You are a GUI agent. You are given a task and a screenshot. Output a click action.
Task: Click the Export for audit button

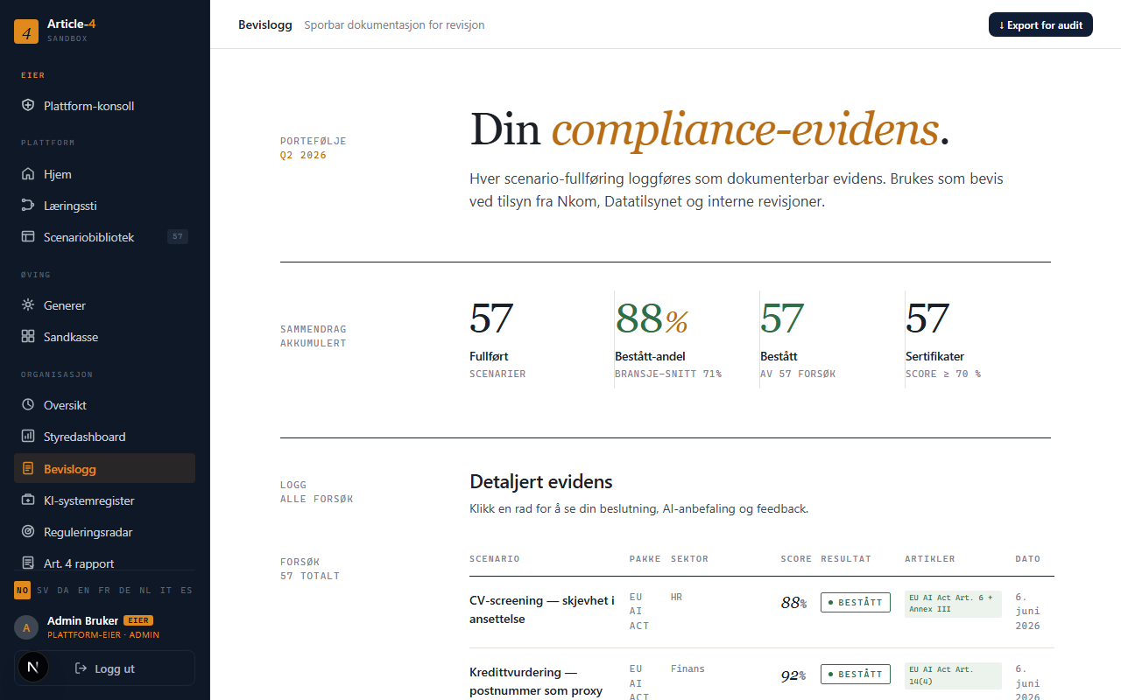[x=1040, y=24]
